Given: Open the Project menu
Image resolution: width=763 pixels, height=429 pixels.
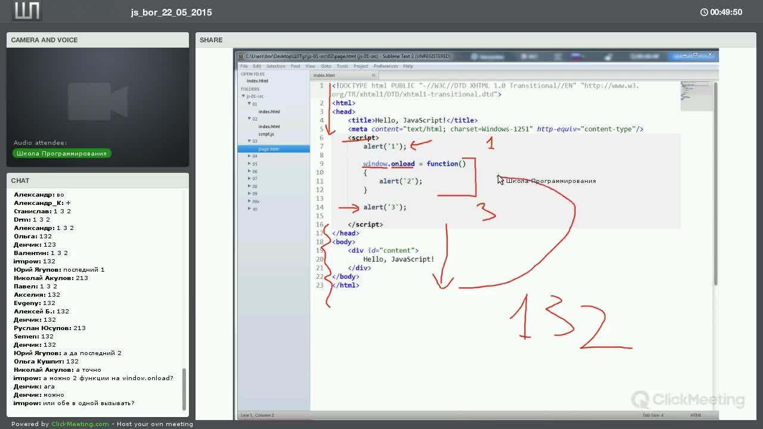Looking at the screenshot, I should (361, 66).
